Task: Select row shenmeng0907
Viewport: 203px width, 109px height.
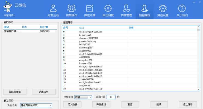Action: 130,47
